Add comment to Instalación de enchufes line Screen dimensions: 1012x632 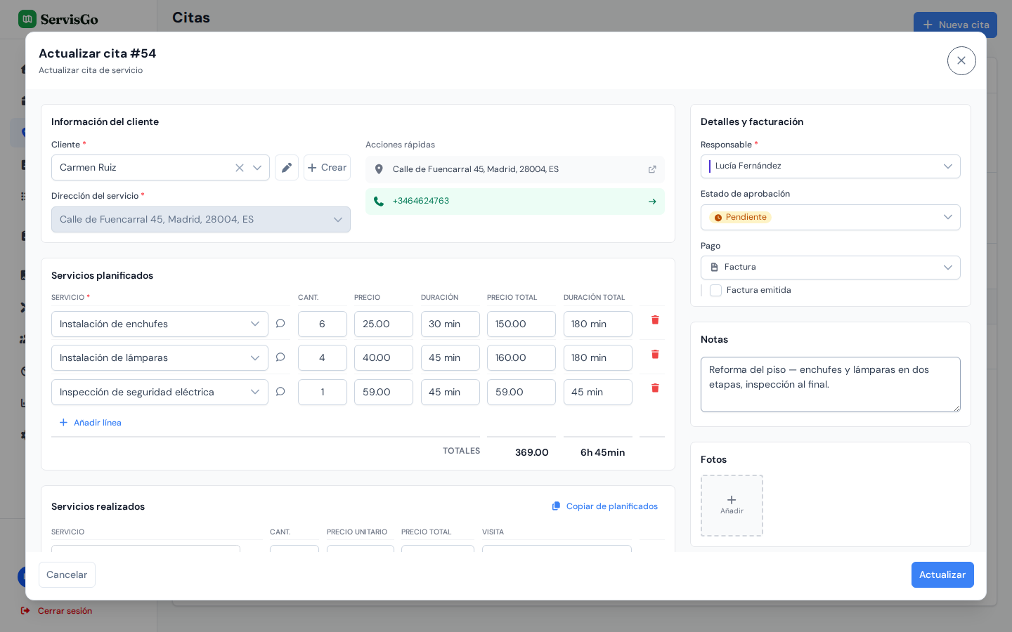tap(280, 324)
